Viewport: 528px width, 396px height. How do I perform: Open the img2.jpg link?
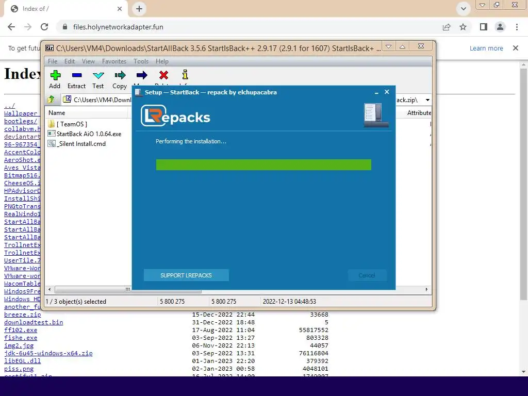coord(19,345)
